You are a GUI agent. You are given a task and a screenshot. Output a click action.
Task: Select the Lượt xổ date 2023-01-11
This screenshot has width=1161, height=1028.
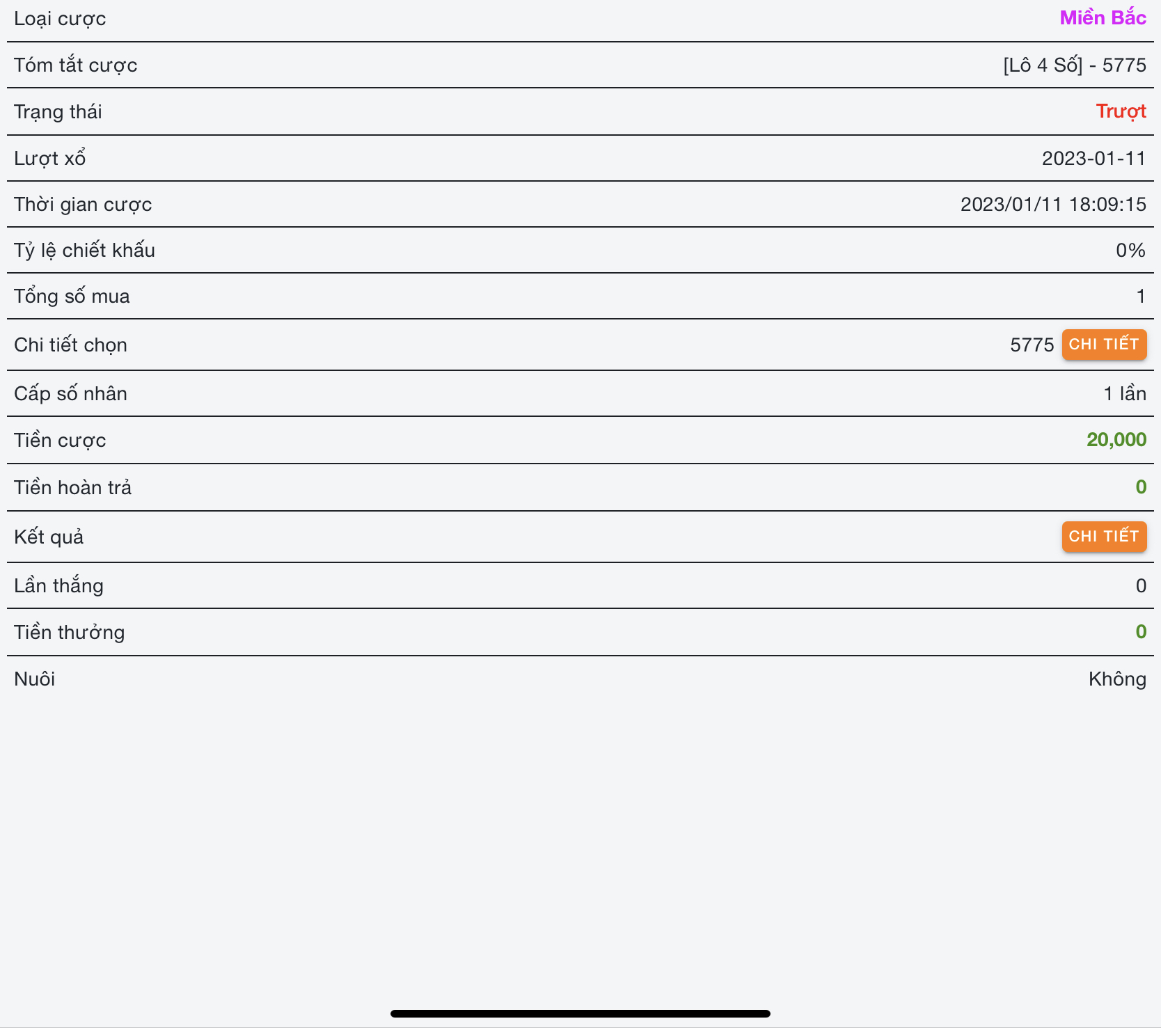point(1093,159)
